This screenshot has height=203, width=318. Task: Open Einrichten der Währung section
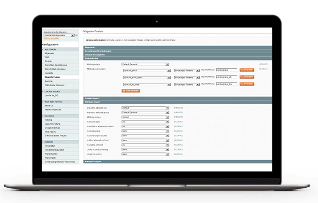click(56, 65)
